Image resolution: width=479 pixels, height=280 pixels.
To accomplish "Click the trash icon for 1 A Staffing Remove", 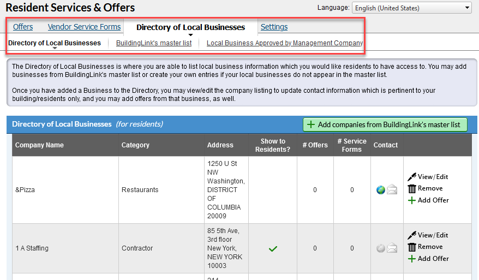I will (412, 247).
